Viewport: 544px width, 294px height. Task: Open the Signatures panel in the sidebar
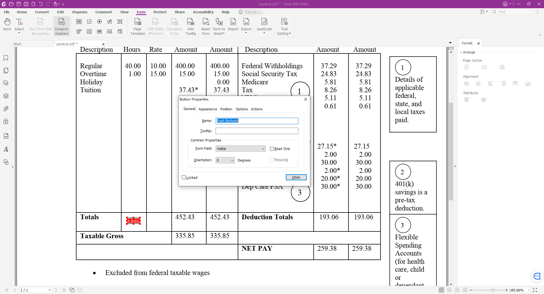(6, 149)
